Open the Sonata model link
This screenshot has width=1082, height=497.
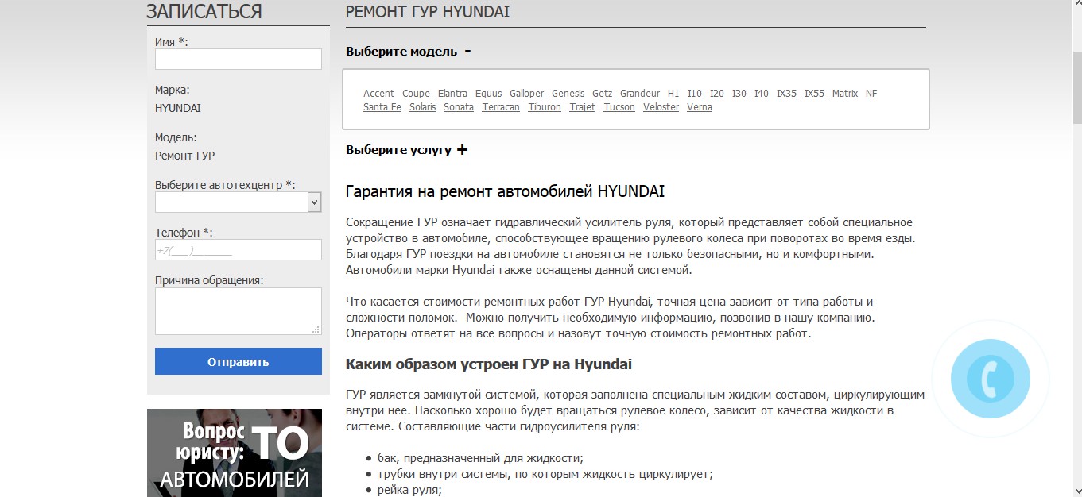[459, 107]
